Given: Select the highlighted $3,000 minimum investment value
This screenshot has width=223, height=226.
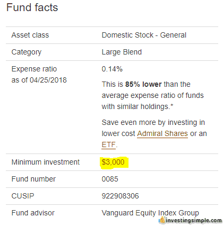Looking at the screenshot, I should tap(113, 162).
